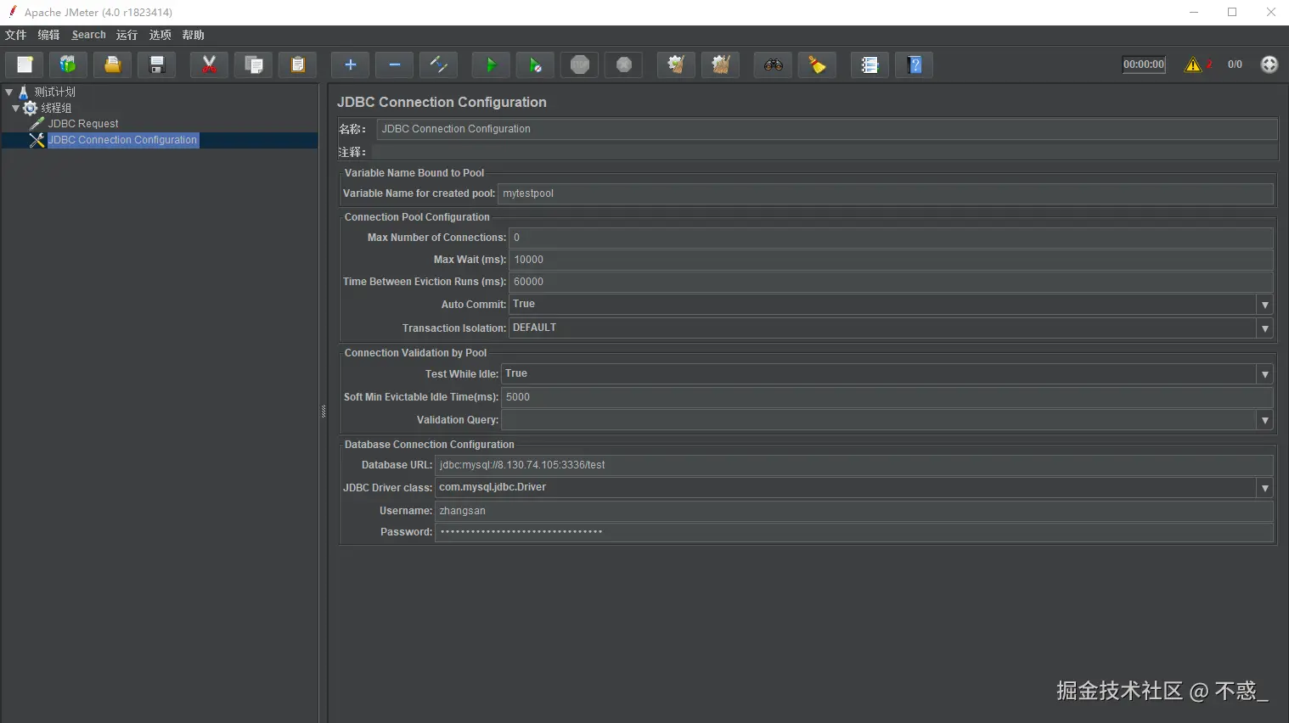Viewport: 1289px width, 723px height.
Task: Create a new test plan from toolbar
Action: [x=25, y=64]
